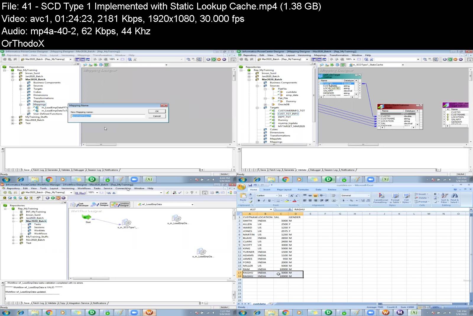This screenshot has width=473, height=316.
Task: Open the Fill Color swatch in Excel
Action: coord(287,201)
